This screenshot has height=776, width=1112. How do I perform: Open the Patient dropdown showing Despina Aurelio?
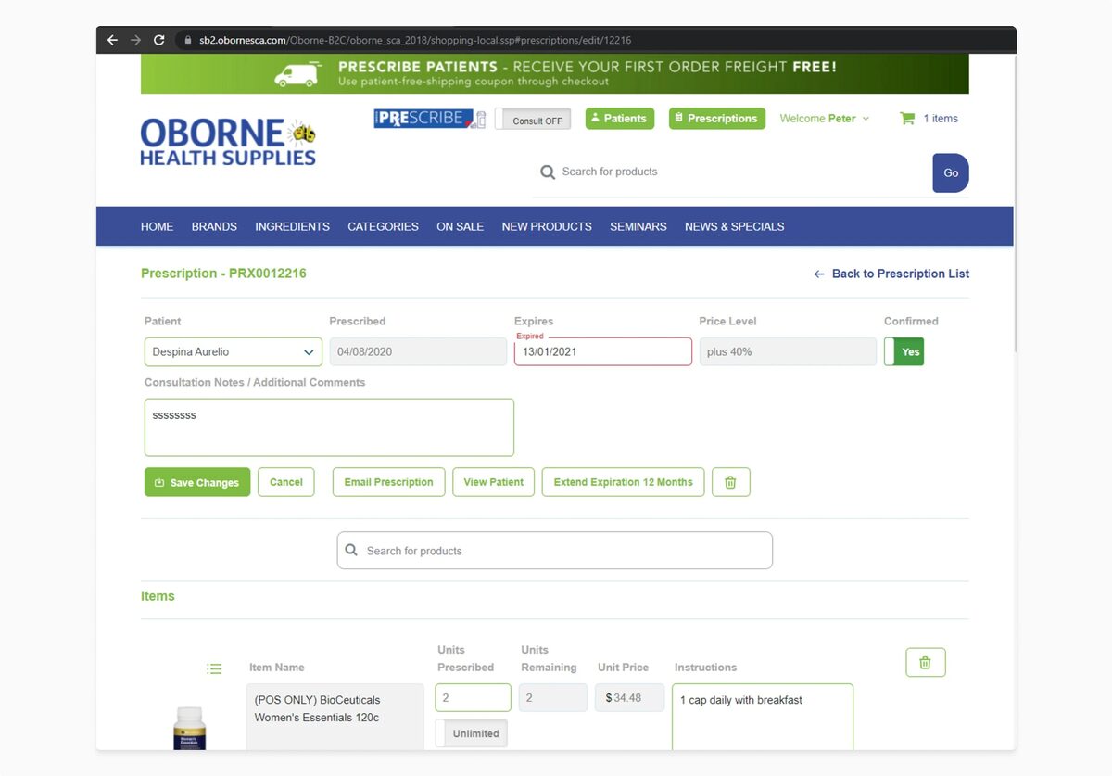[233, 351]
